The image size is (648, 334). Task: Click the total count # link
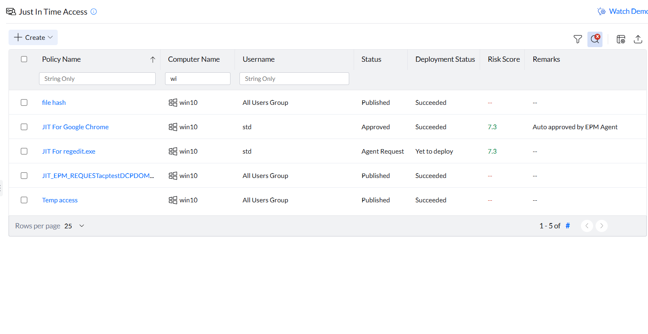[568, 226]
